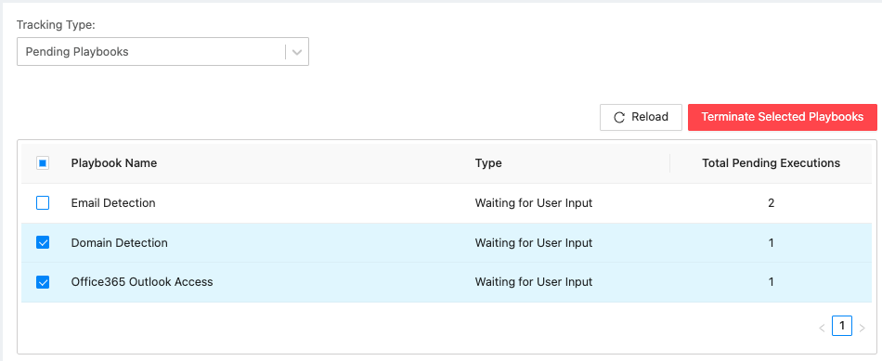This screenshot has width=882, height=361.
Task: Click Terminate Selected Playbooks button
Action: 783,117
